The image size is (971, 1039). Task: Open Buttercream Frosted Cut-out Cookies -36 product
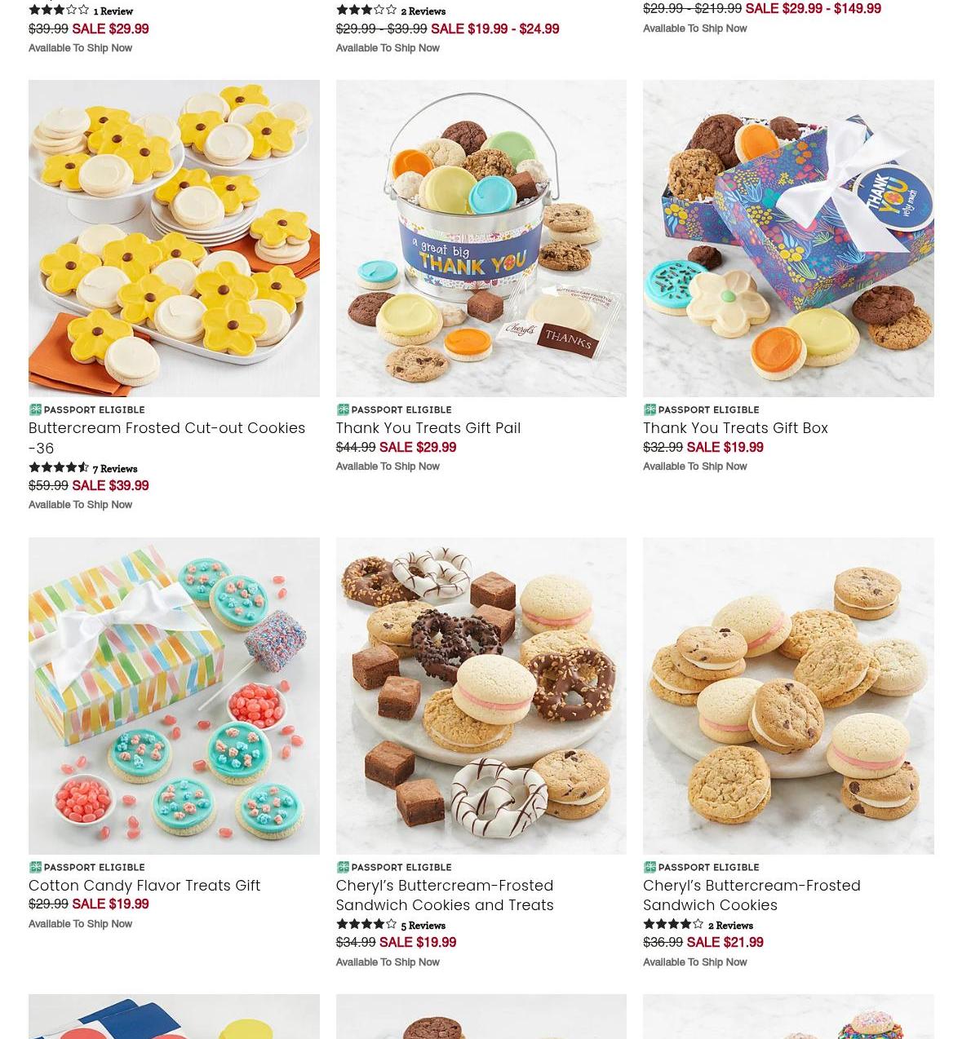point(166,438)
